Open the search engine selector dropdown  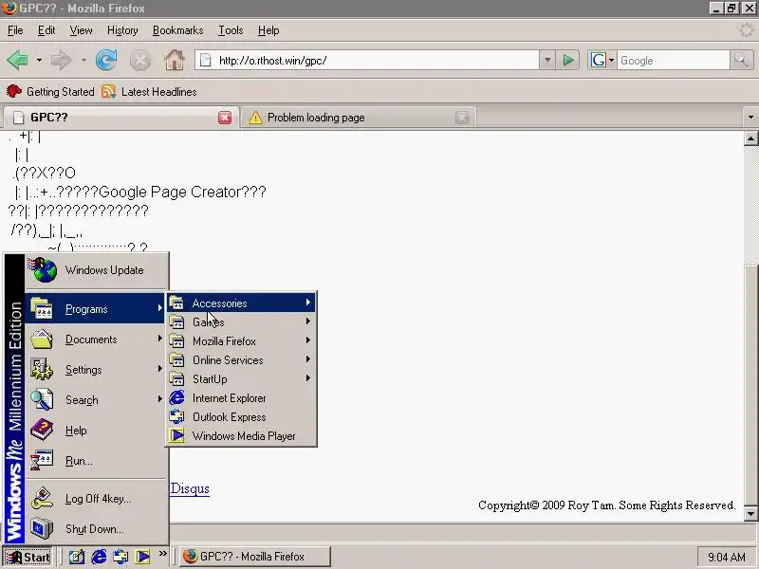click(x=611, y=61)
